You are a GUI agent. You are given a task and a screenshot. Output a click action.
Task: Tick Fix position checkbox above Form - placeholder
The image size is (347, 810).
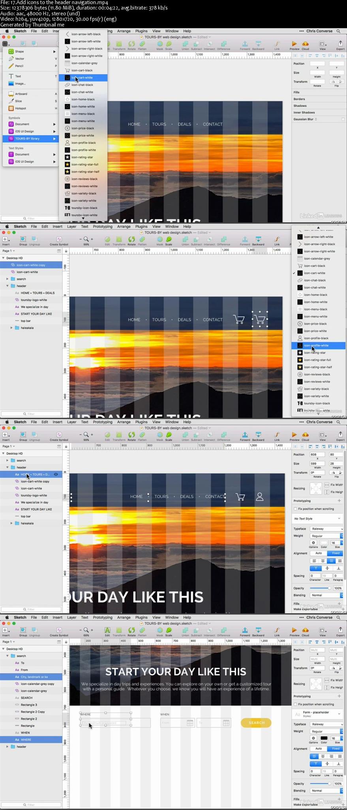pos(295,704)
